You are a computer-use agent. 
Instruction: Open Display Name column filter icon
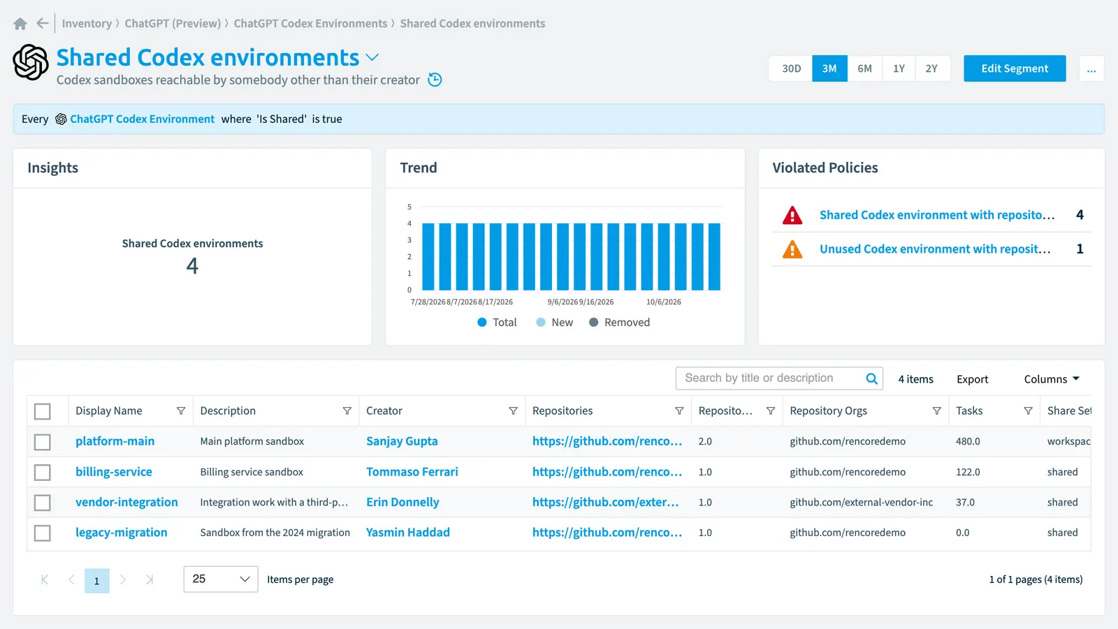point(181,410)
